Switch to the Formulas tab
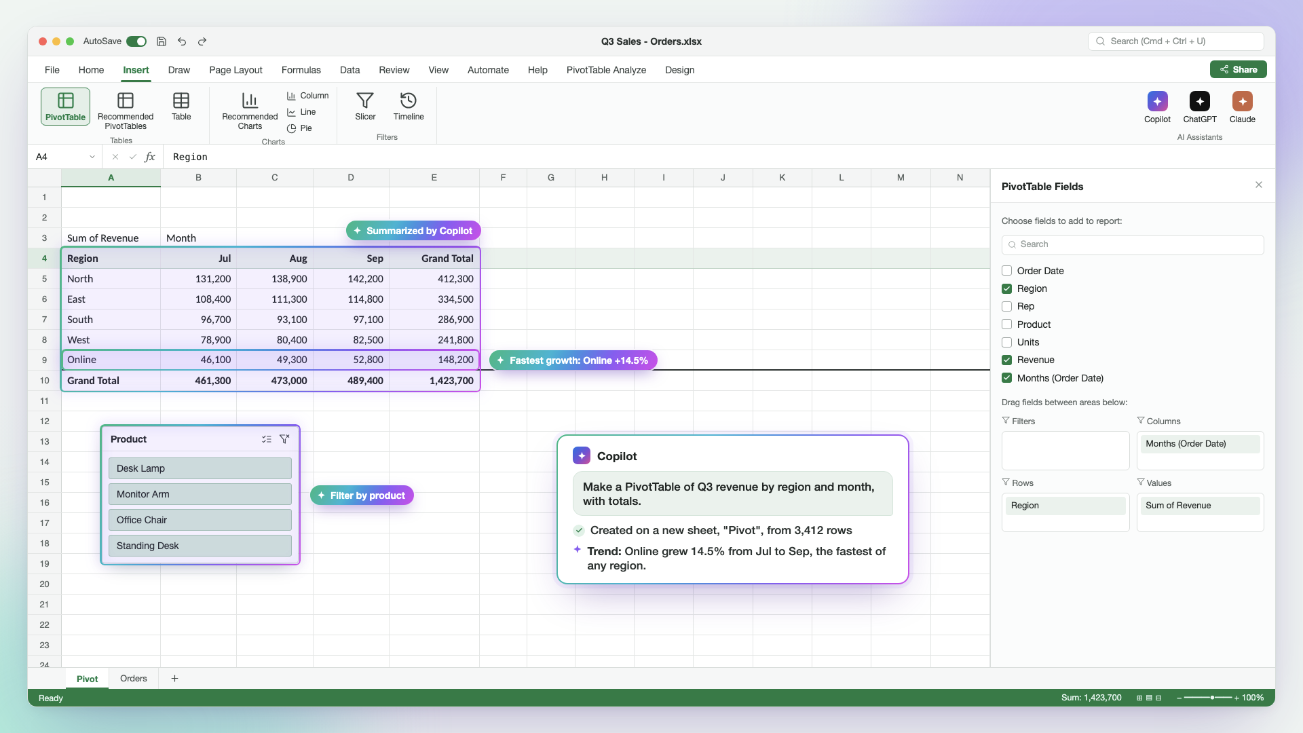The width and height of the screenshot is (1303, 733). tap(301, 70)
